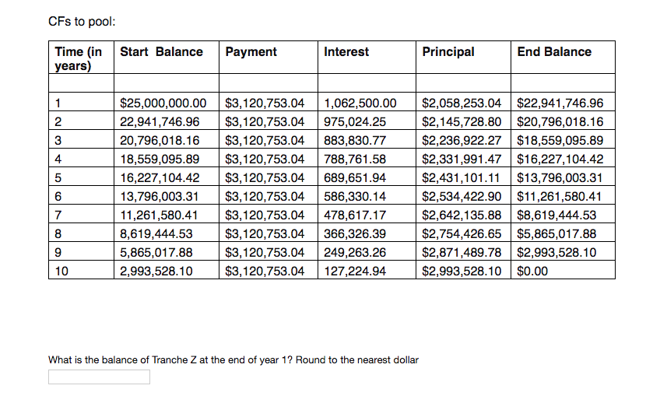Select the "Principal" column header cell
660x403 pixels.
pyautogui.click(x=448, y=52)
